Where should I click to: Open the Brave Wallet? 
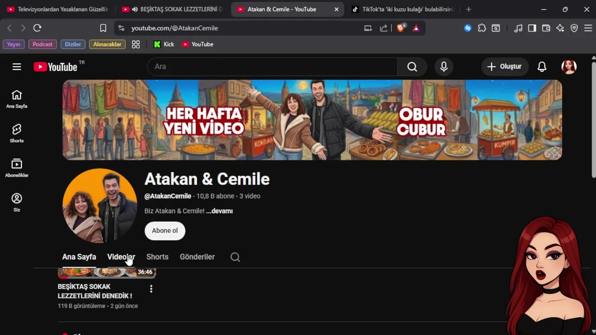click(x=546, y=28)
